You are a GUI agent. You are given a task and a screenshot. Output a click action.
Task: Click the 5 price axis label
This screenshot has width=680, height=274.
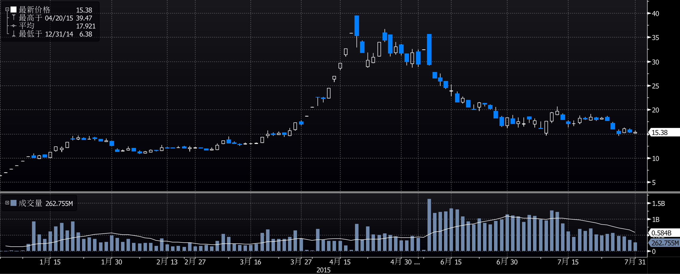coord(654,182)
